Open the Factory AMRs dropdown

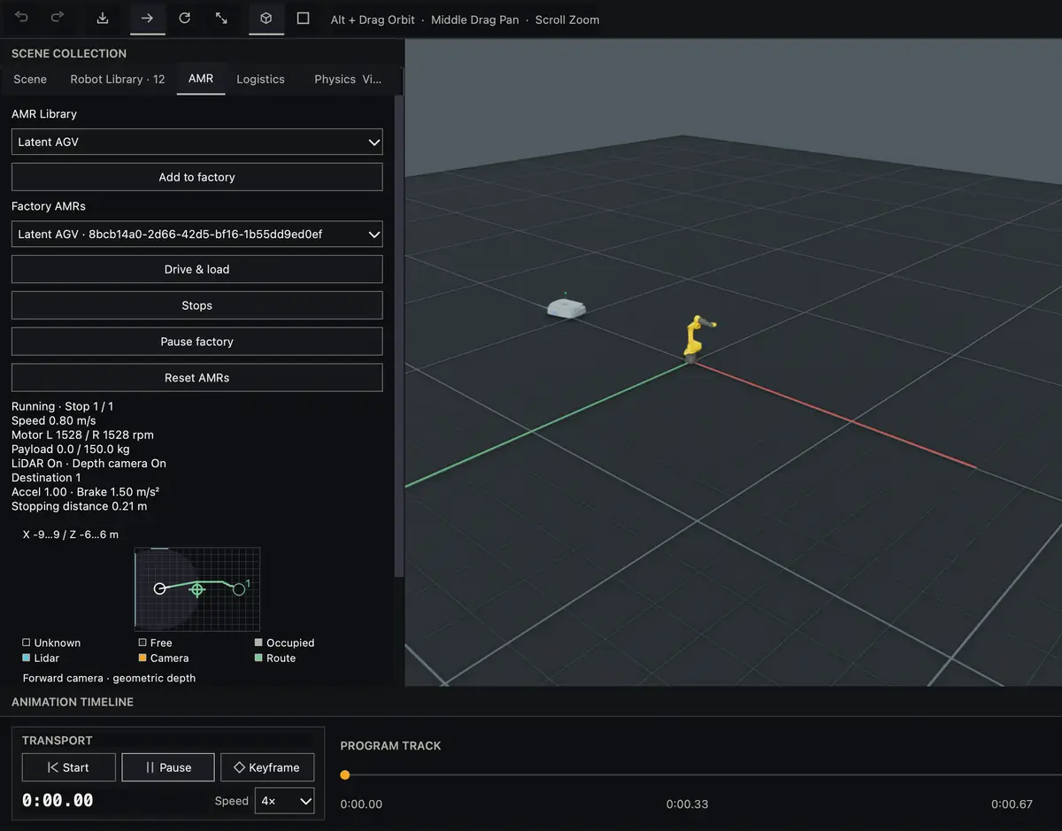point(197,235)
